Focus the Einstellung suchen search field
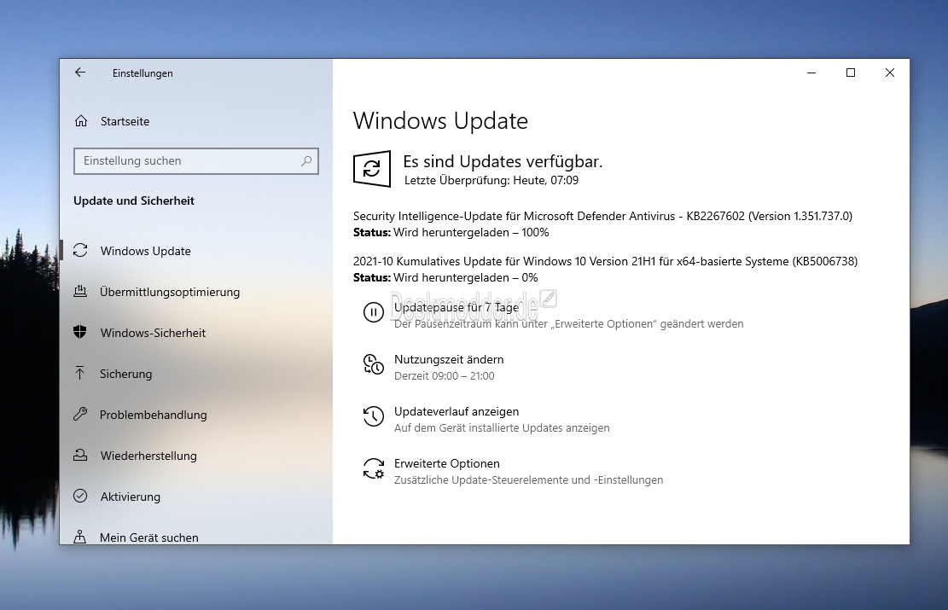The height and width of the screenshot is (610, 948). click(196, 160)
